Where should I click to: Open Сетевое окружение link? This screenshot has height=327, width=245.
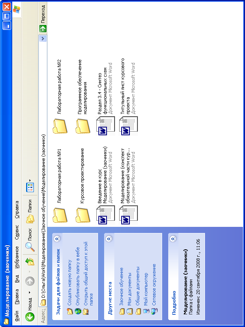click(x=154, y=284)
